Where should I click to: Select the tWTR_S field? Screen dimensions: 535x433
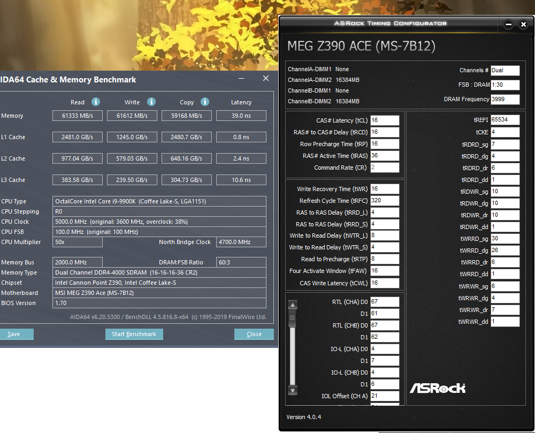(x=385, y=247)
